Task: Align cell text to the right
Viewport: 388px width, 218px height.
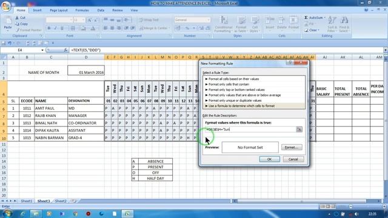Action: tap(119, 28)
